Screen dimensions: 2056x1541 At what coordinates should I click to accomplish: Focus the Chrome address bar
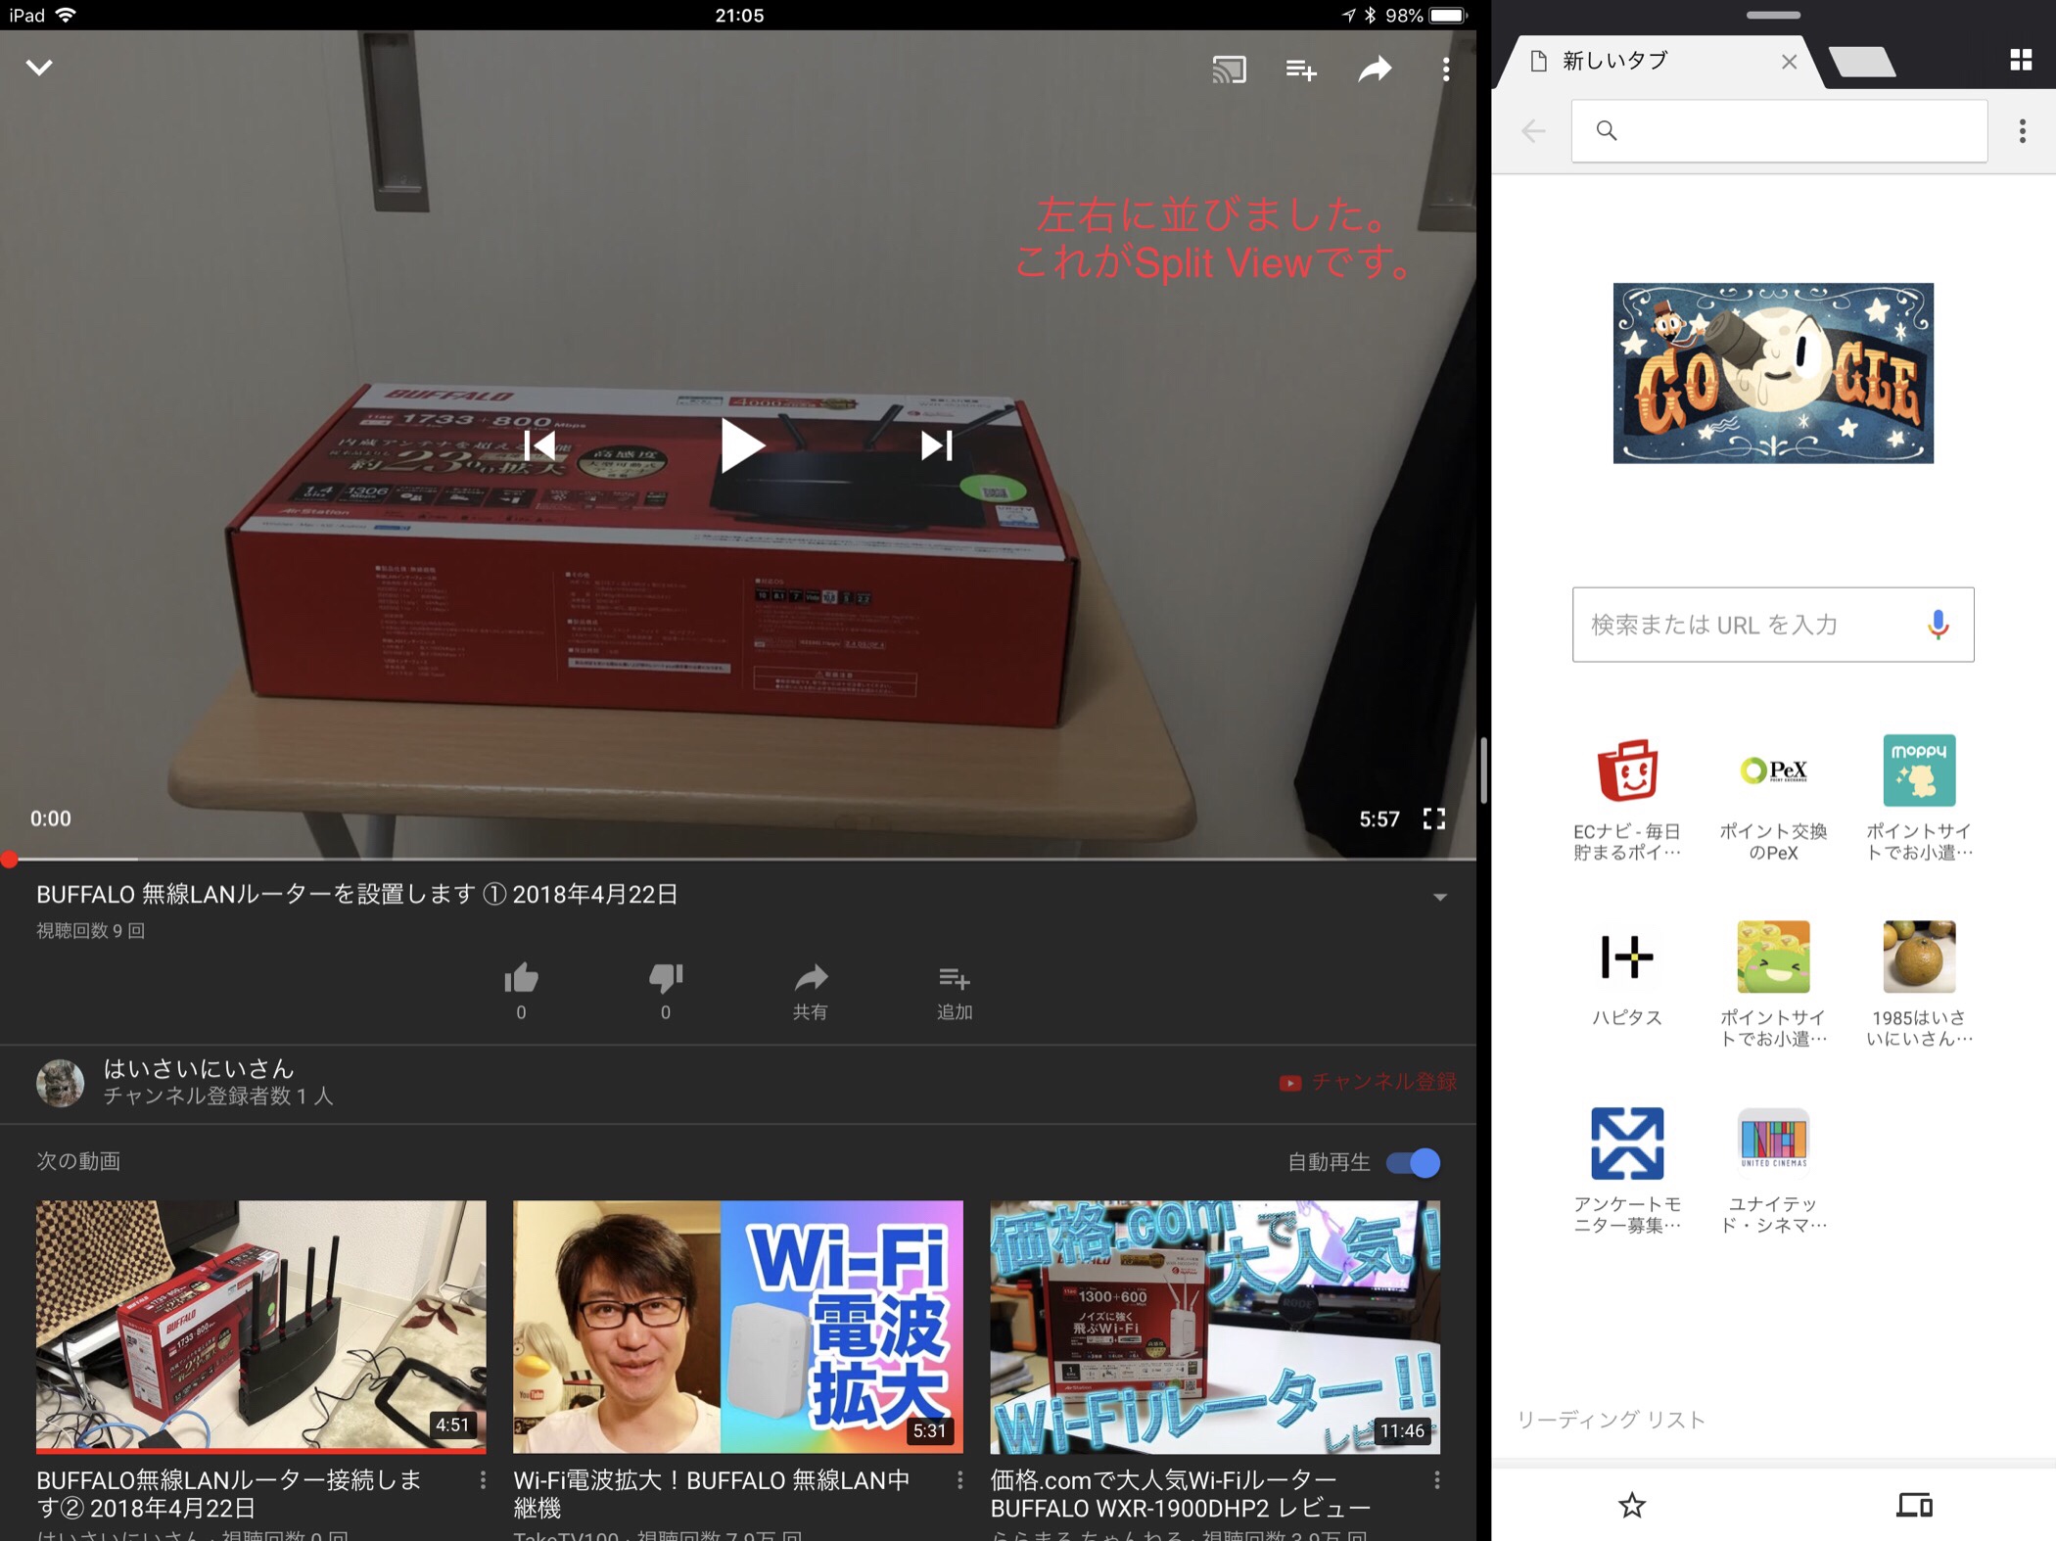point(1779,130)
